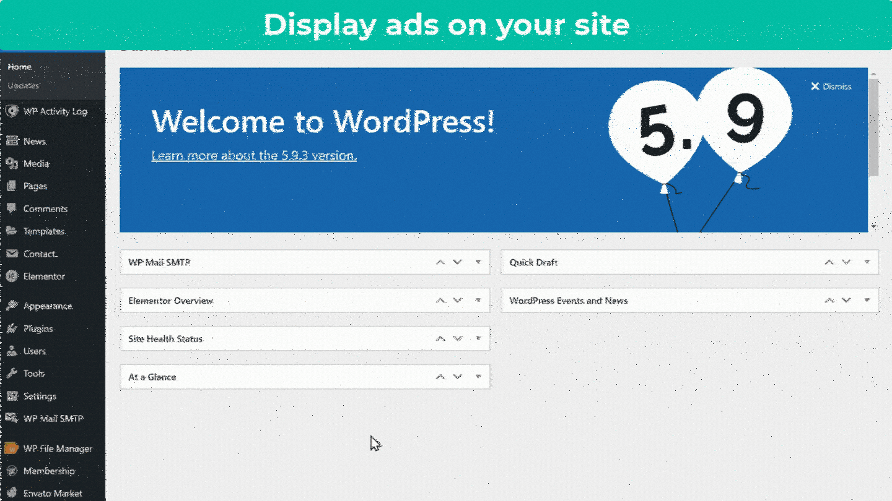Open the Pages menu

point(35,186)
